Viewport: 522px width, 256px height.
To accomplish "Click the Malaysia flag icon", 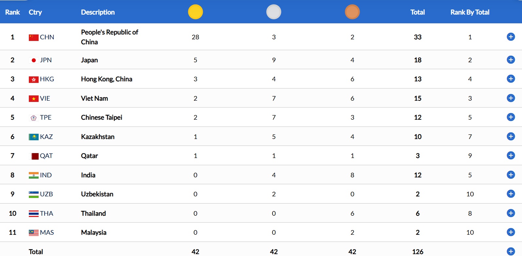I will [x=33, y=233].
